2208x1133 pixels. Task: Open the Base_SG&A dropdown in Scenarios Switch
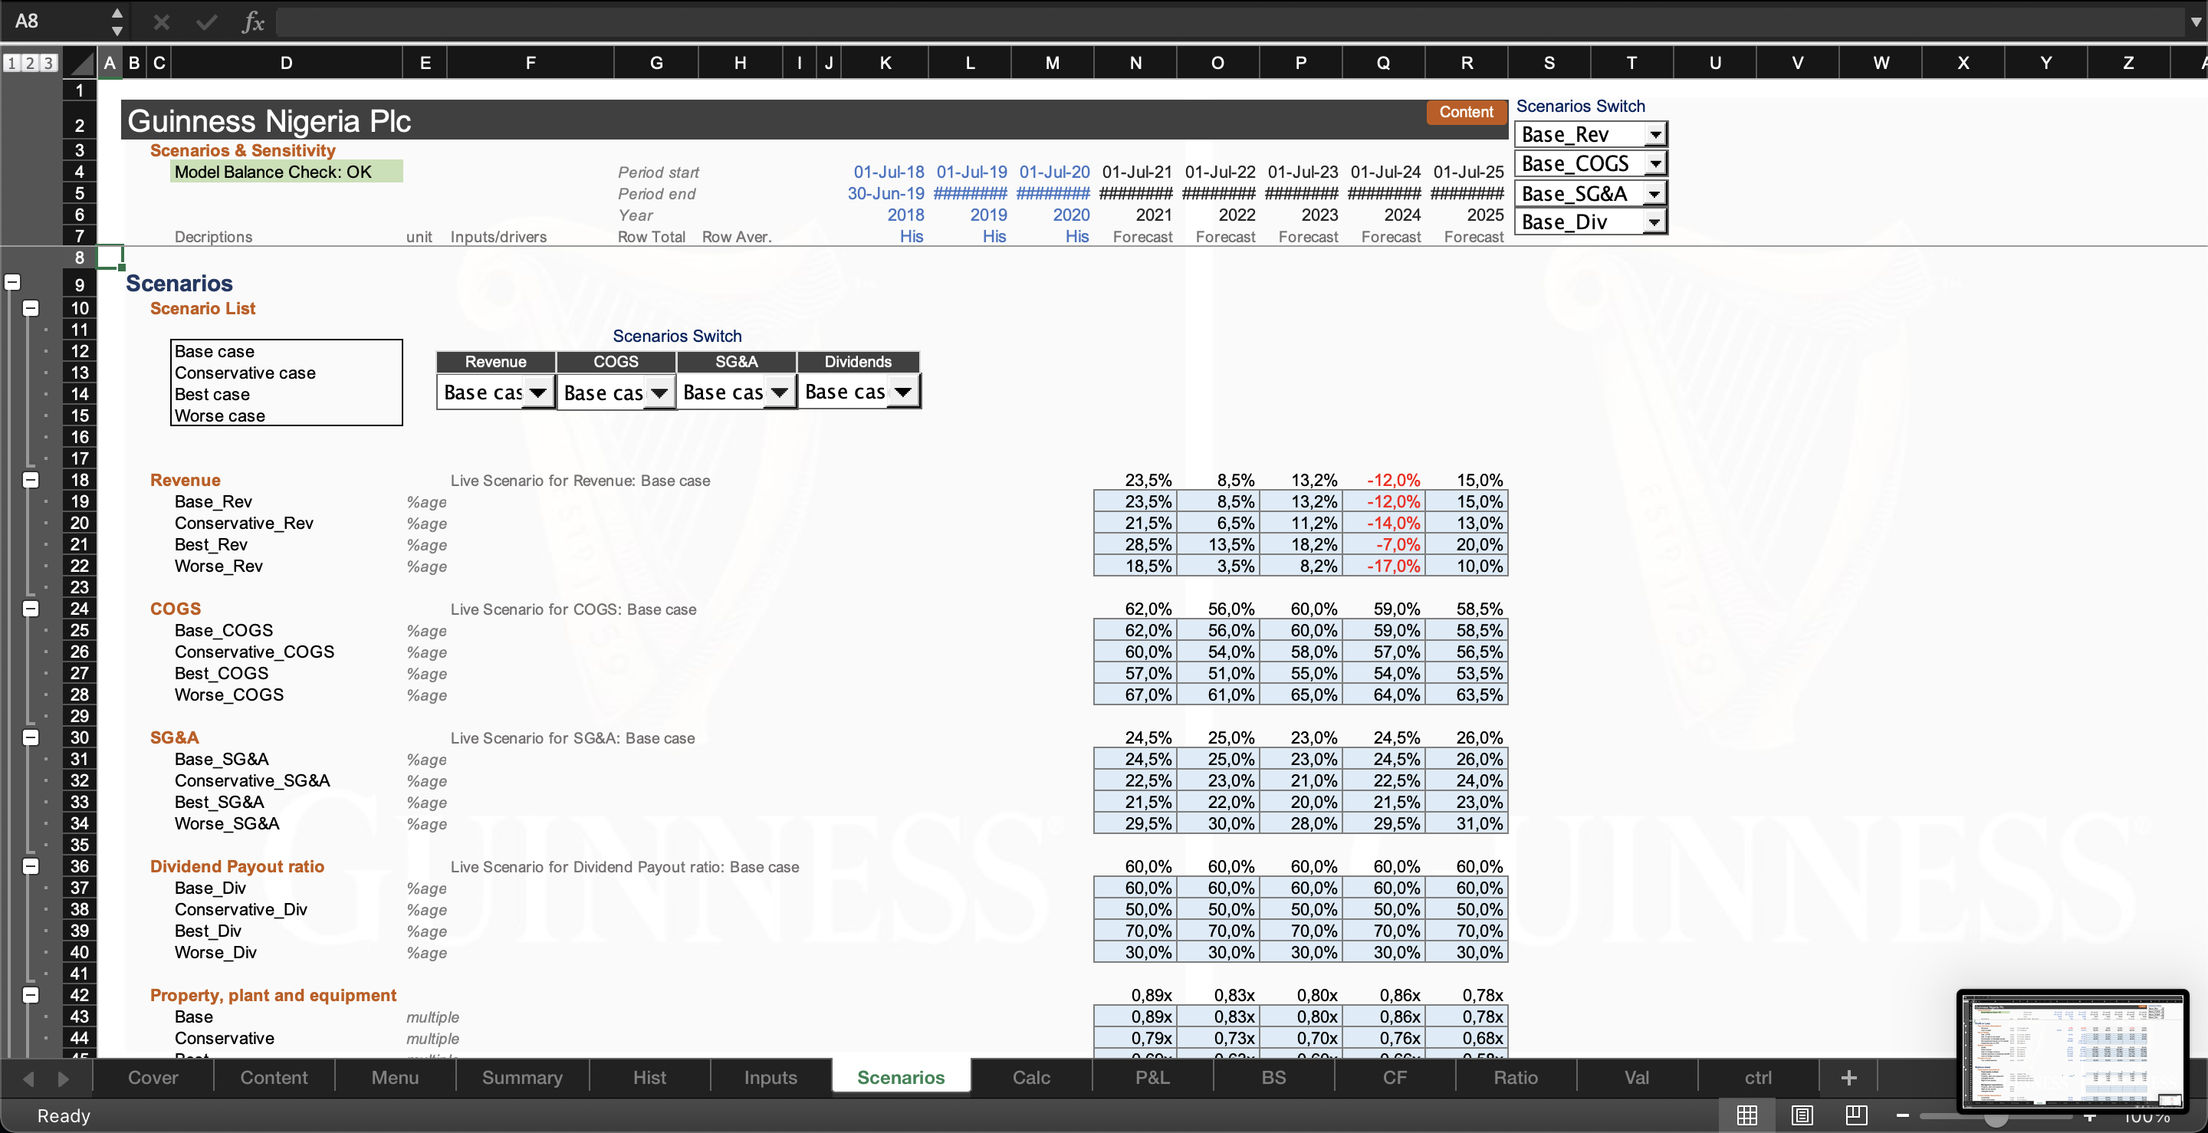[1655, 194]
